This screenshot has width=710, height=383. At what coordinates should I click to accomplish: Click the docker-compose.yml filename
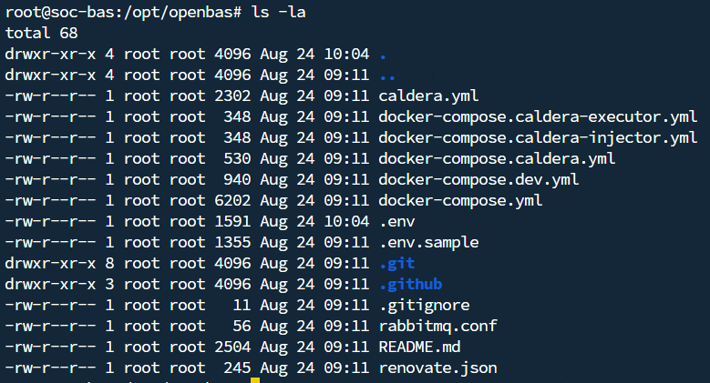[460, 200]
